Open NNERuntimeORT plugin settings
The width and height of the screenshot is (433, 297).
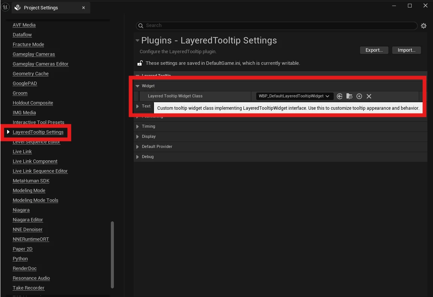tap(31, 239)
